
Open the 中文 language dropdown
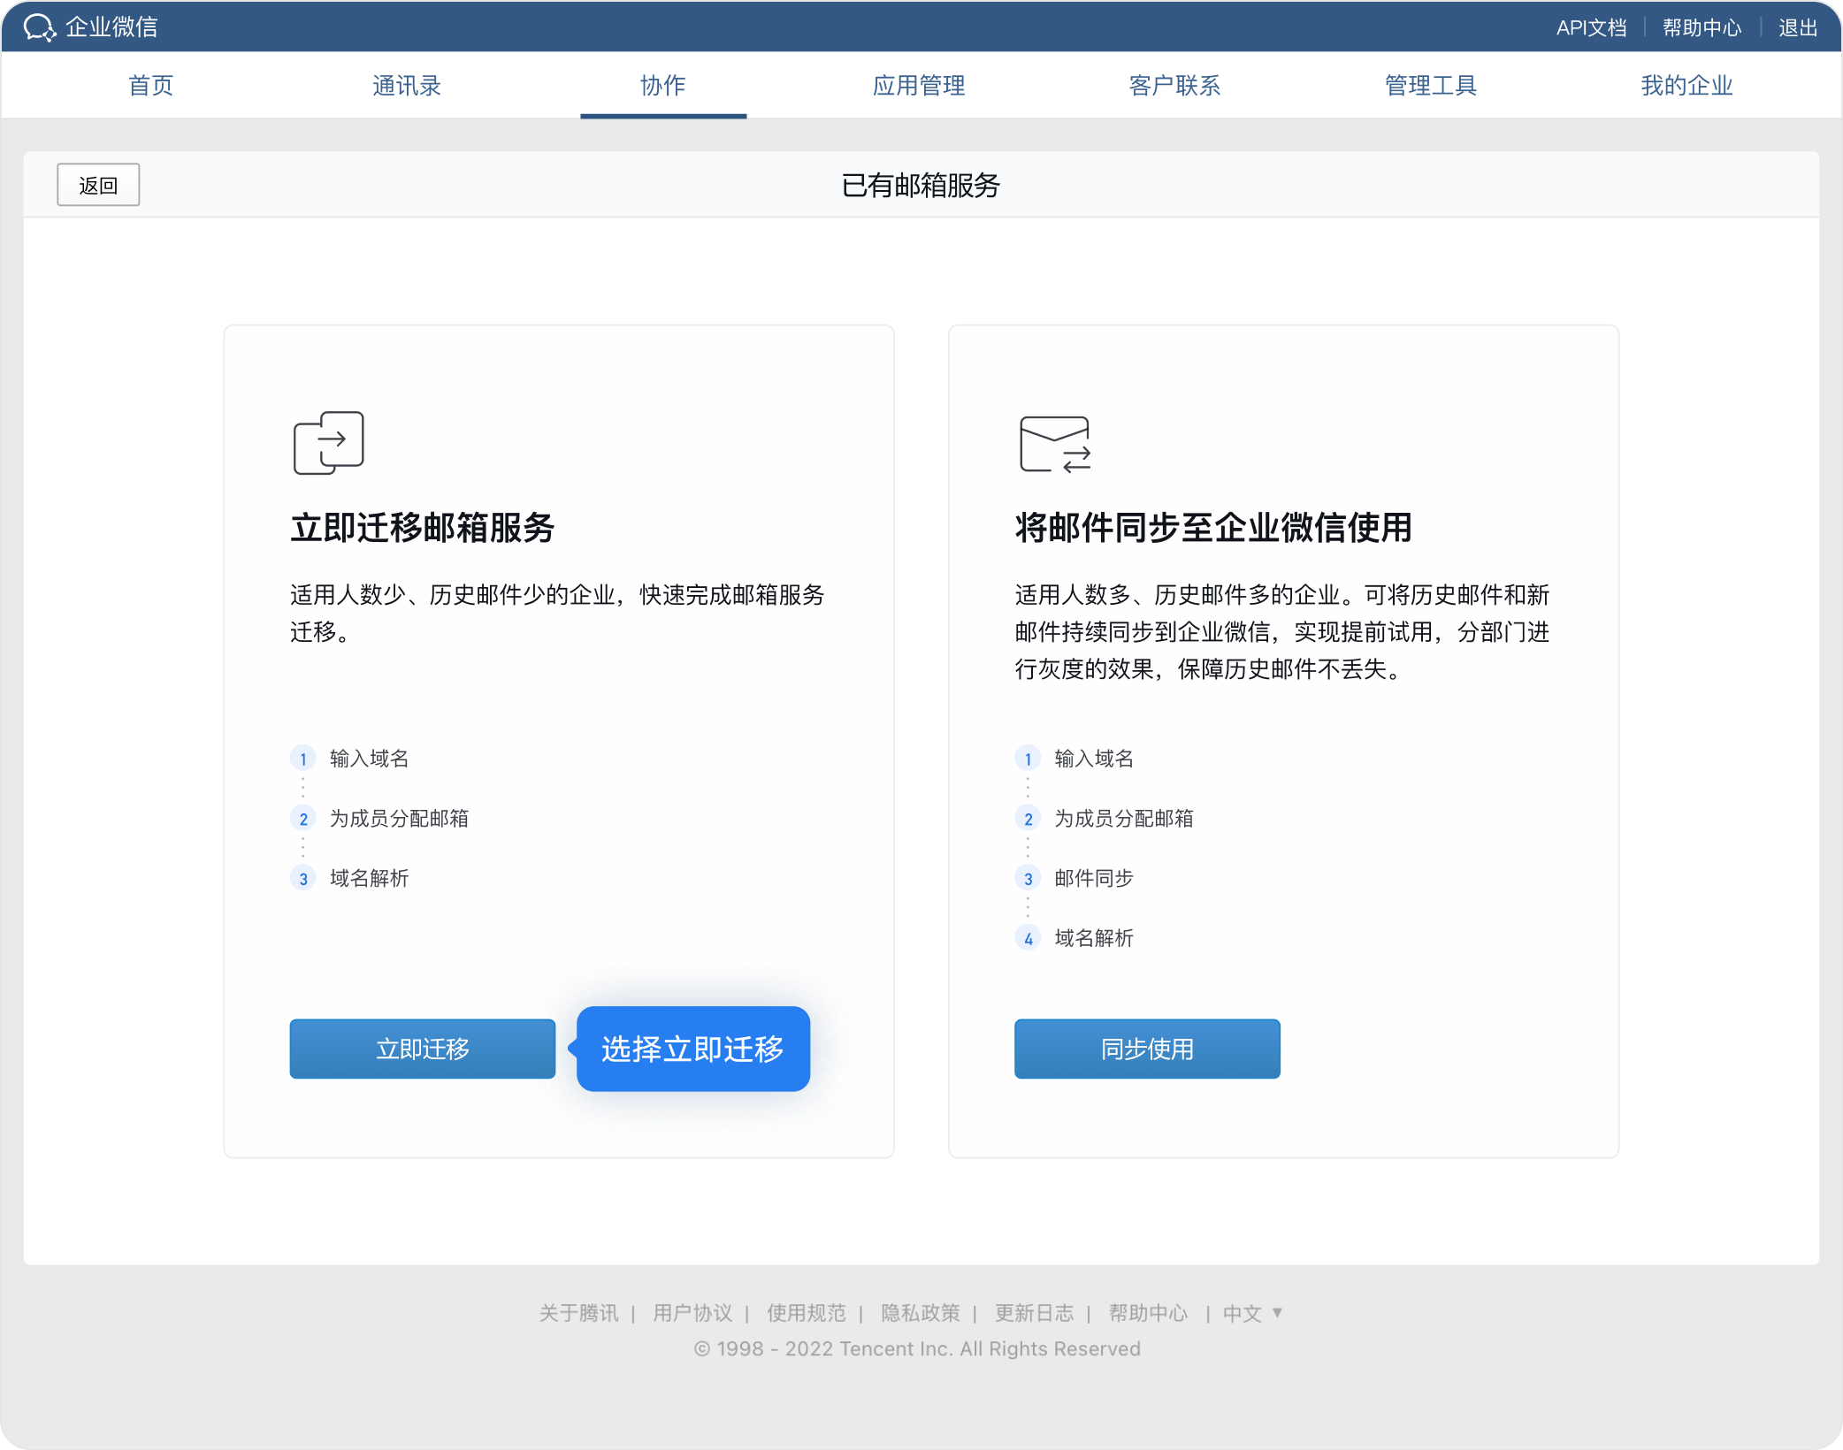(x=1251, y=1313)
